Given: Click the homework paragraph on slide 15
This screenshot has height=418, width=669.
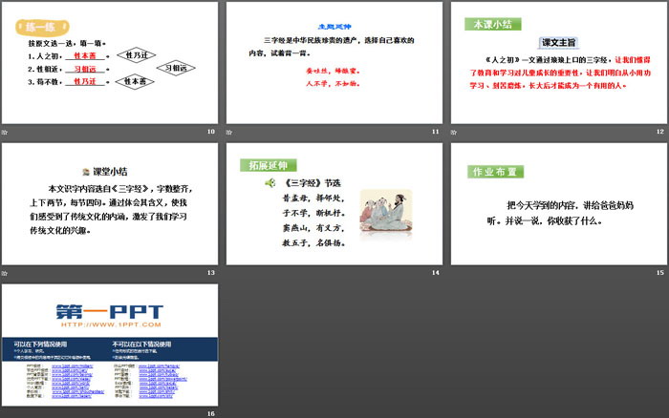Looking at the screenshot, I should click(560, 213).
